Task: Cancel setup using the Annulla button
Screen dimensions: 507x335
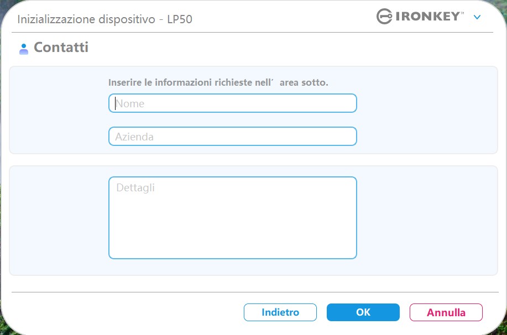Action: [x=446, y=312]
